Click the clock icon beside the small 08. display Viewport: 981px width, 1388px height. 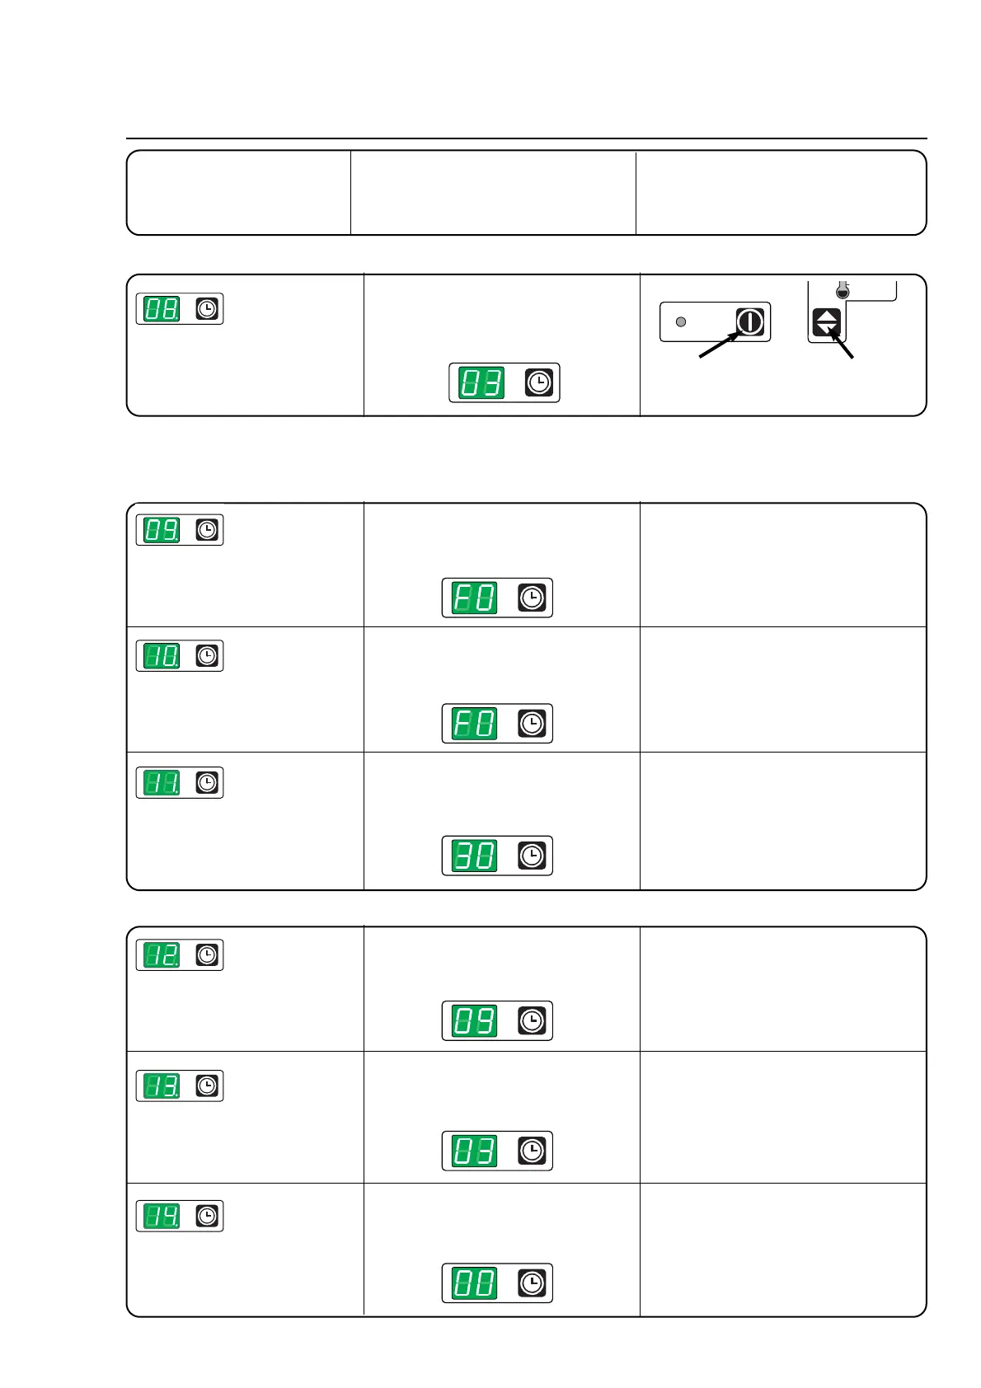[x=207, y=309]
